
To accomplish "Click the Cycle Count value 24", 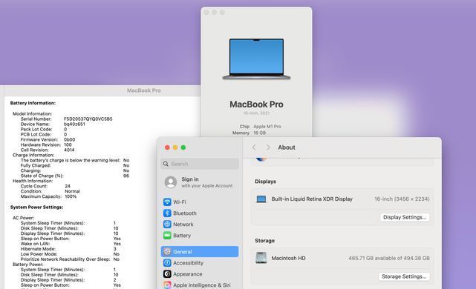I will (x=68, y=186).
